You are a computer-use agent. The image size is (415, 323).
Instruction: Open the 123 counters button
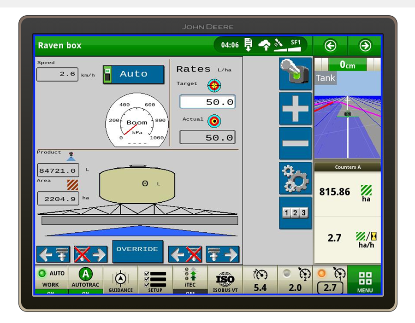[296, 213]
